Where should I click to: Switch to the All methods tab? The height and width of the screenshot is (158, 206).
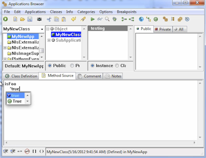pyautogui.click(x=179, y=29)
